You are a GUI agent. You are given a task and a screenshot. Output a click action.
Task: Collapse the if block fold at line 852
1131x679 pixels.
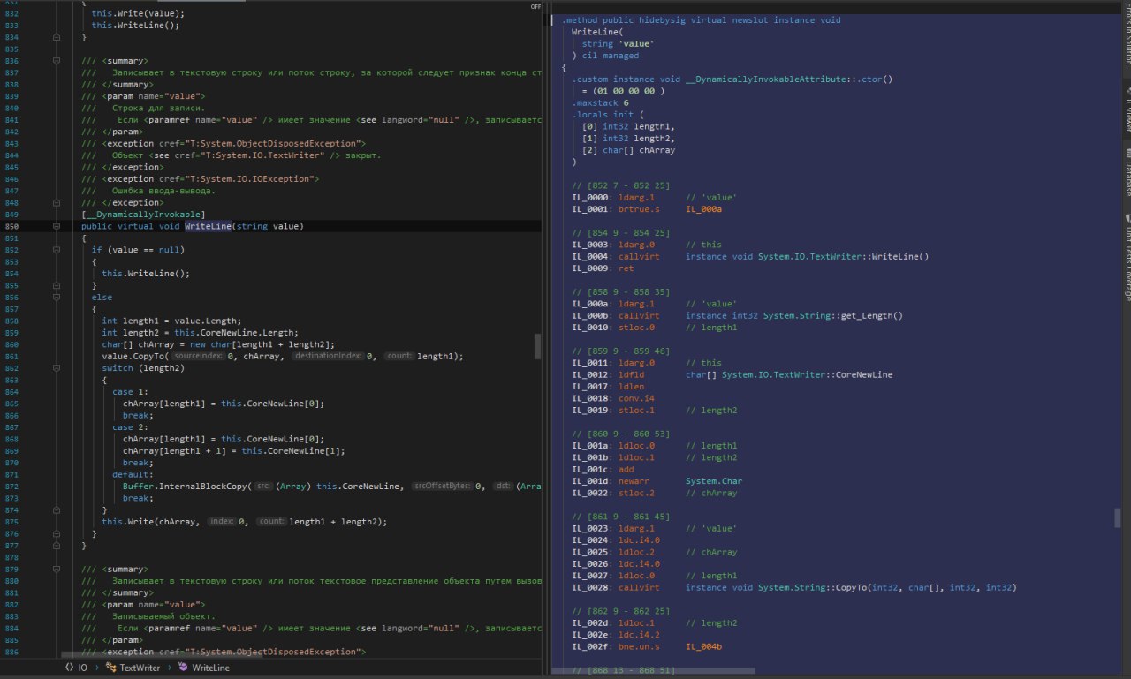click(57, 250)
